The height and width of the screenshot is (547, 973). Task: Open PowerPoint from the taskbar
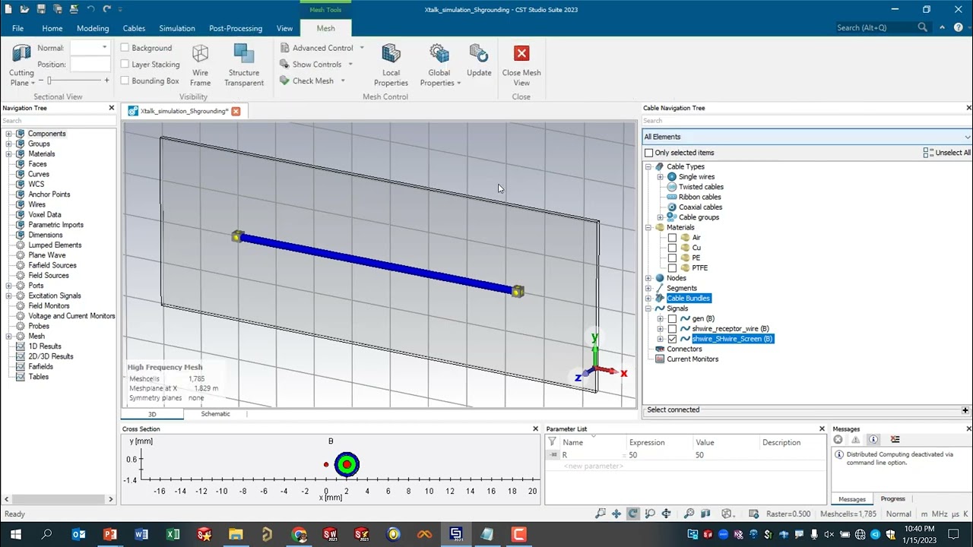point(109,534)
